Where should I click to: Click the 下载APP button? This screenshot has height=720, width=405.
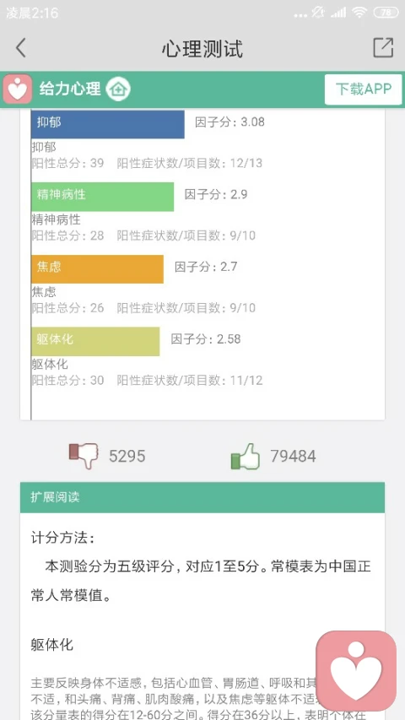363,89
